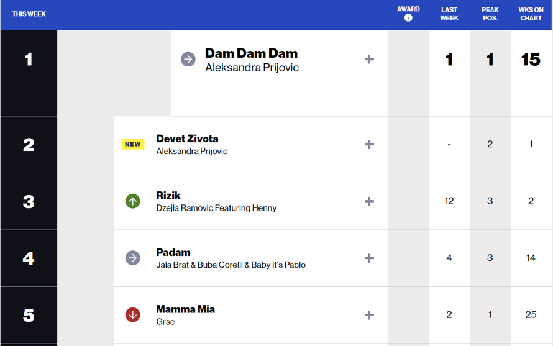Viewport: 553px width, 346px height.
Task: Open the Grse artist link
Action: click(x=165, y=322)
